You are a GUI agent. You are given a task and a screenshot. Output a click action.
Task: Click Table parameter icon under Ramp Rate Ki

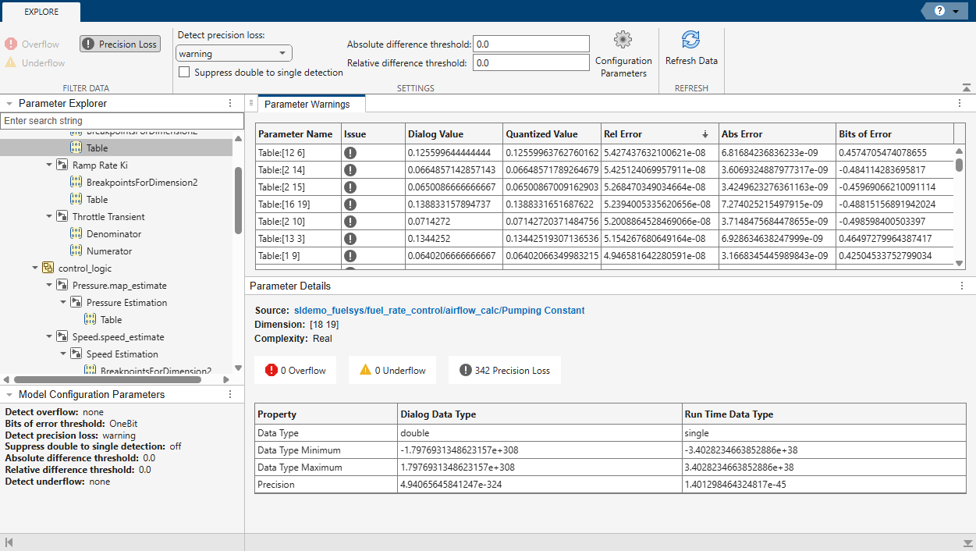(x=76, y=199)
